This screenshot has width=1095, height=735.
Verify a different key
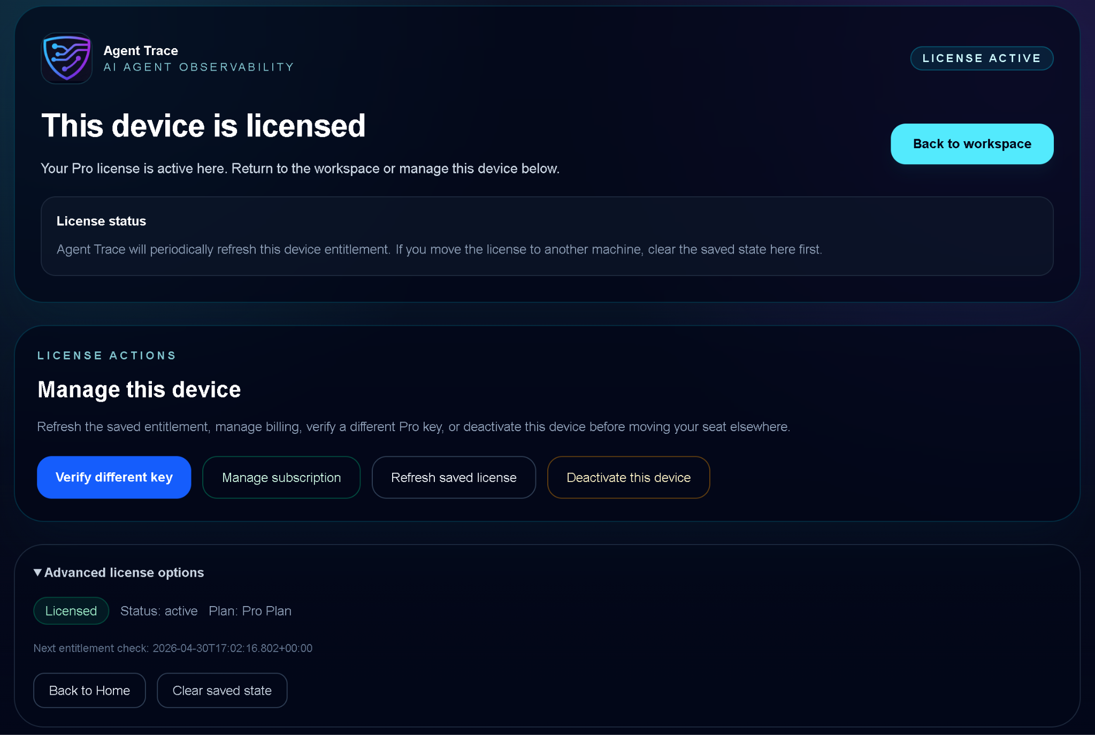point(114,477)
